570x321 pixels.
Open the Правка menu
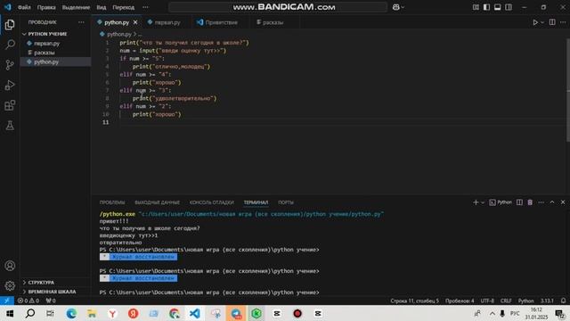click(46, 7)
